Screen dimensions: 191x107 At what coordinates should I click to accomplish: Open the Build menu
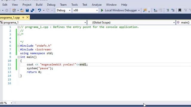[x=39, y=5]
